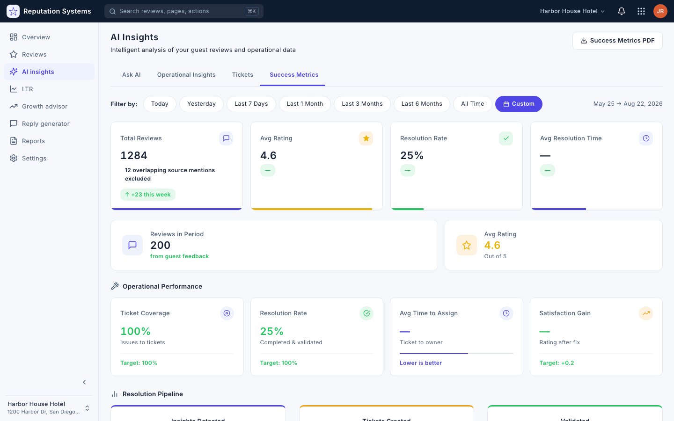Open the property switcher at sidebar bottom
Viewport: 674px width, 421px height.
49,408
